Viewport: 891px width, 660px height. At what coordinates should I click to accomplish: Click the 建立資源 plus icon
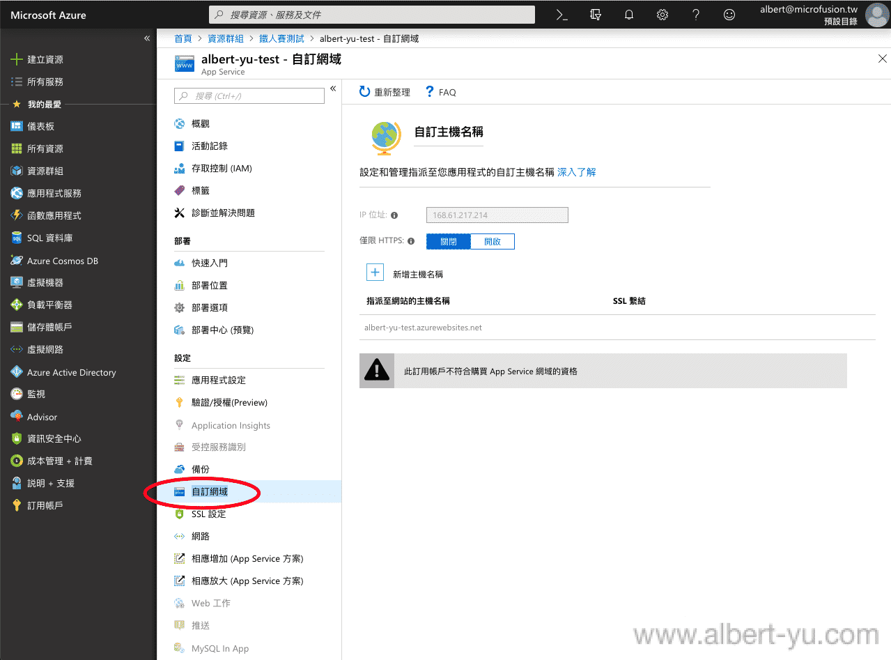tap(17, 59)
